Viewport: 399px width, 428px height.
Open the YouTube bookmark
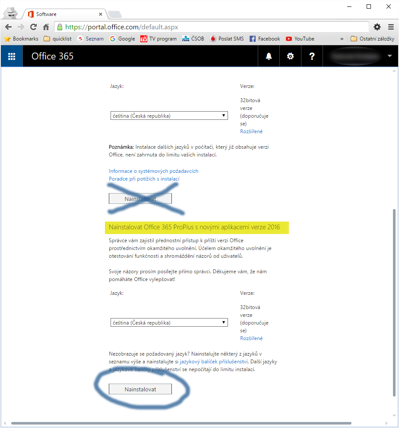(x=300, y=39)
